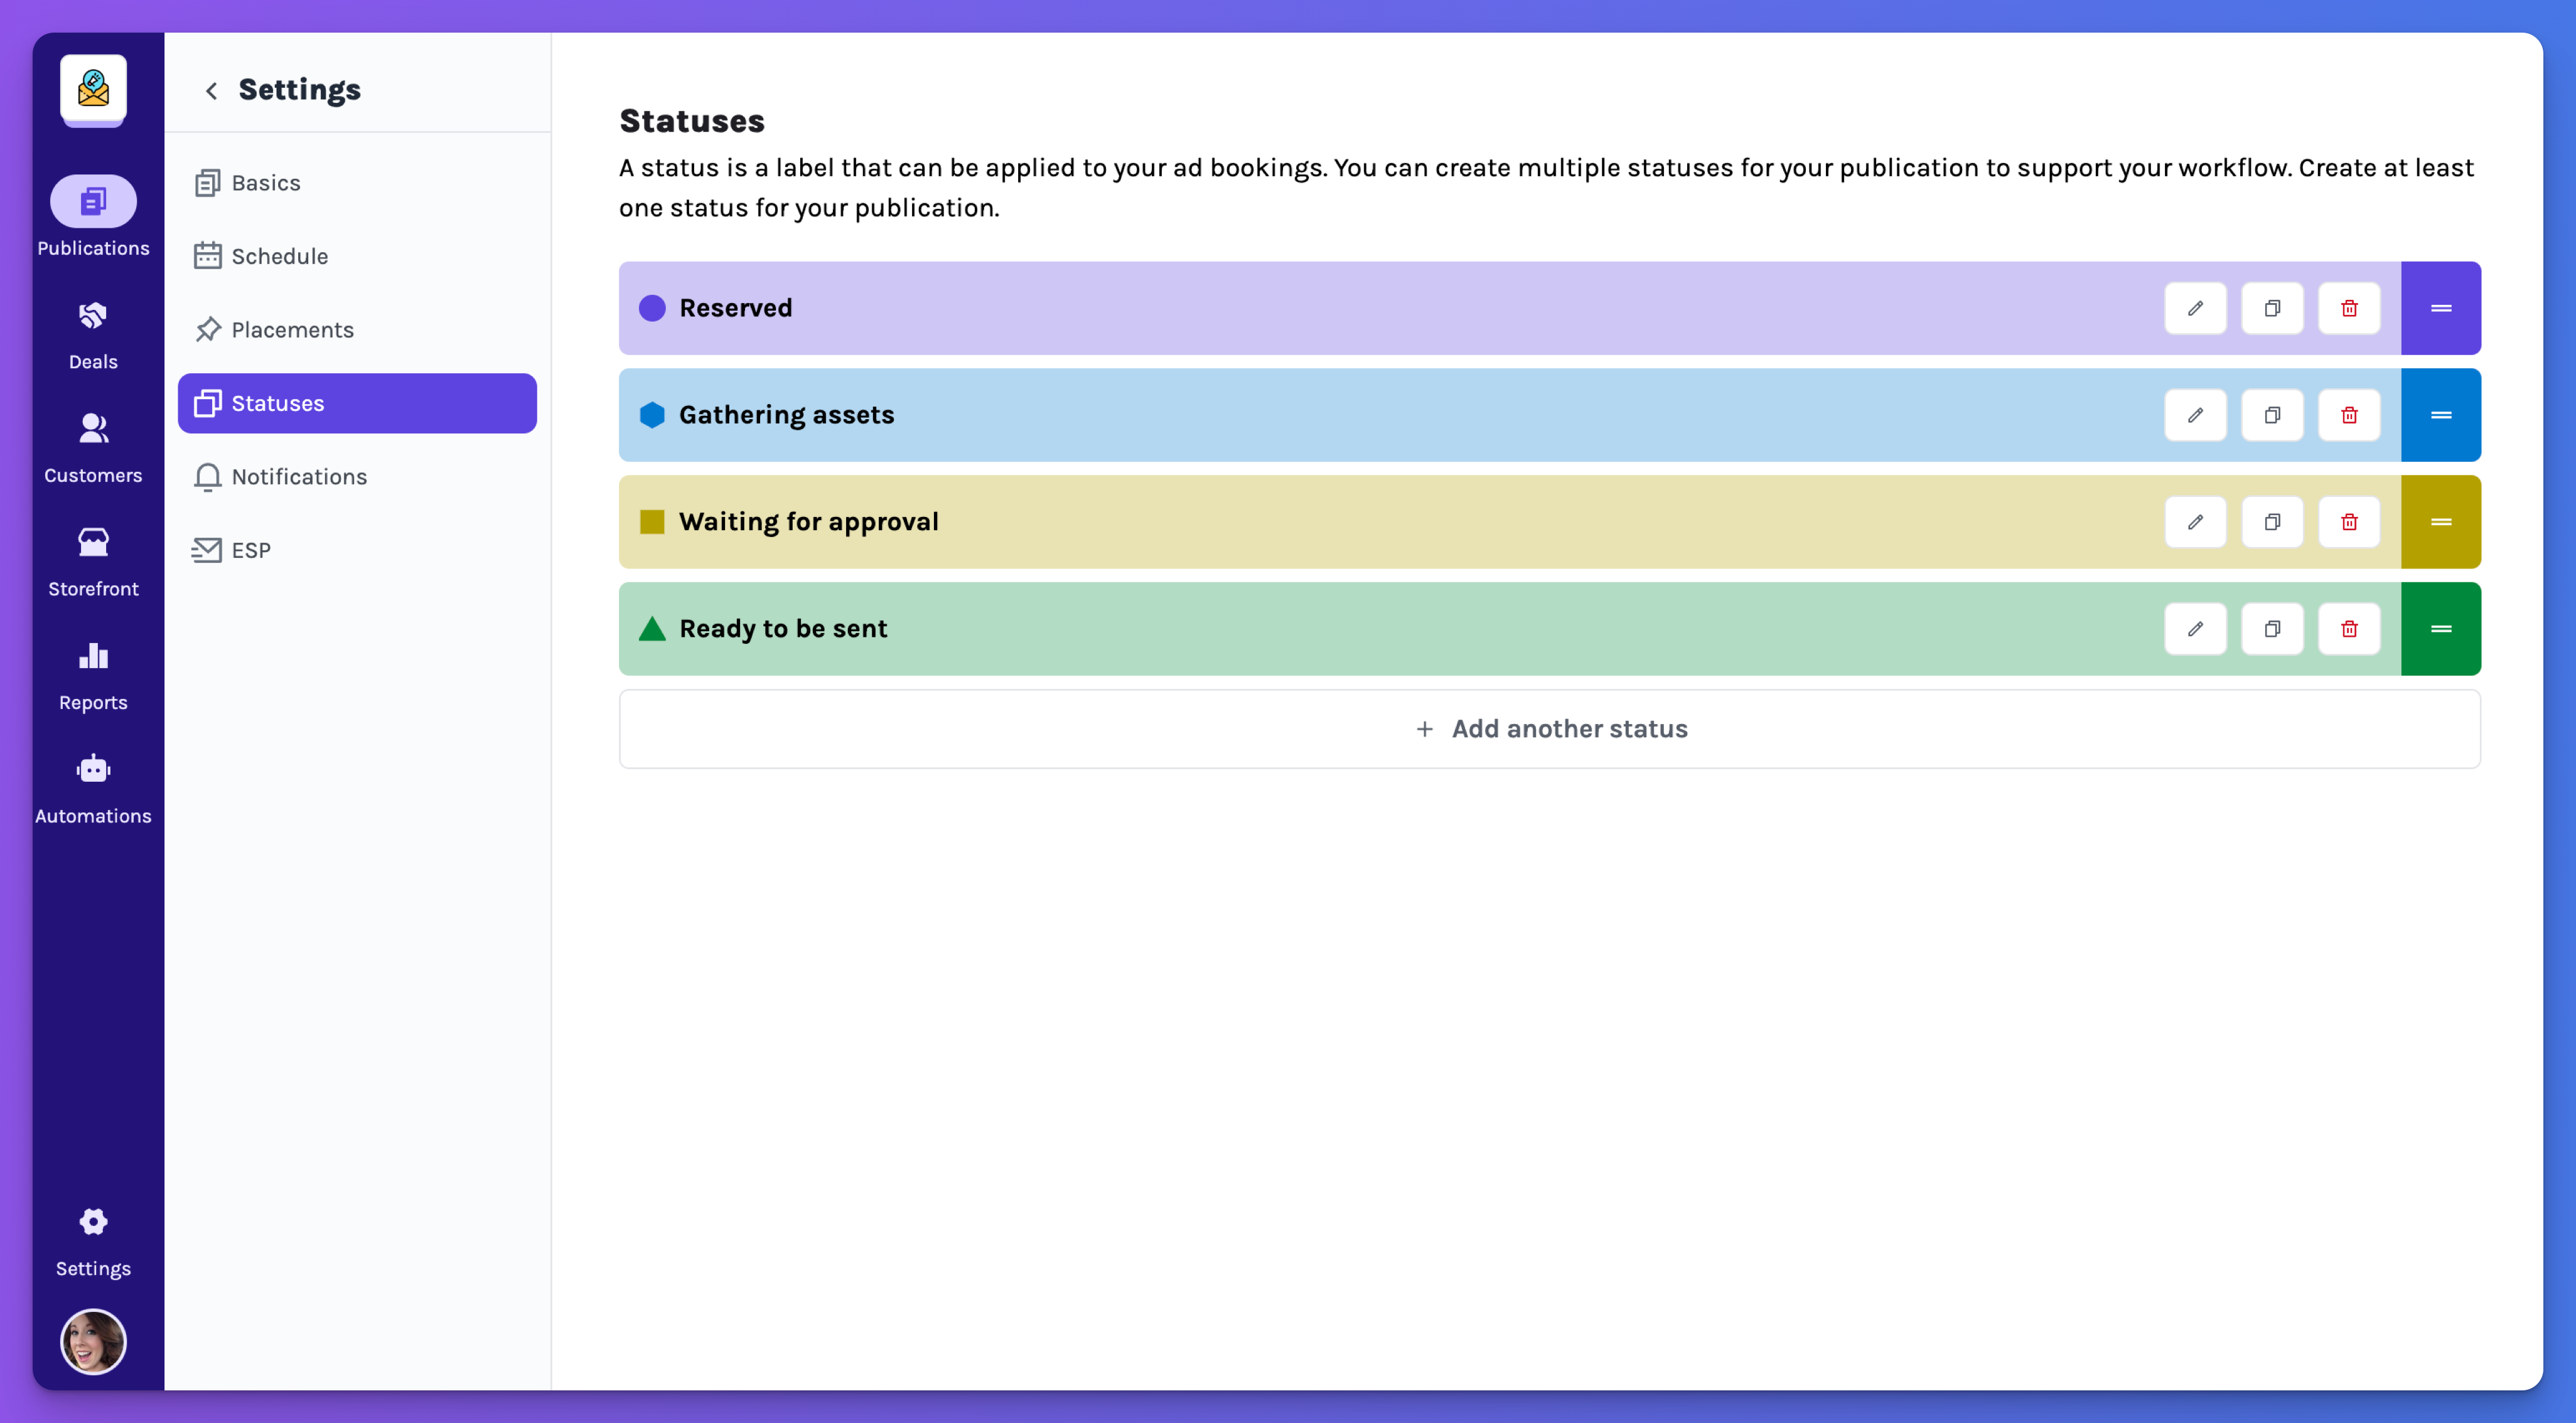Open the user profile avatar
This screenshot has height=1423, width=2576.
coord(93,1342)
